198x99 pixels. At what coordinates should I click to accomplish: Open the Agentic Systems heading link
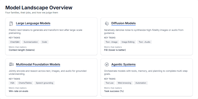pyautogui.click(x=123, y=64)
